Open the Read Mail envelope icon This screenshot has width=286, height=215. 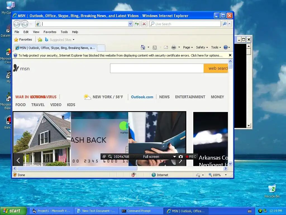[x=166, y=47]
